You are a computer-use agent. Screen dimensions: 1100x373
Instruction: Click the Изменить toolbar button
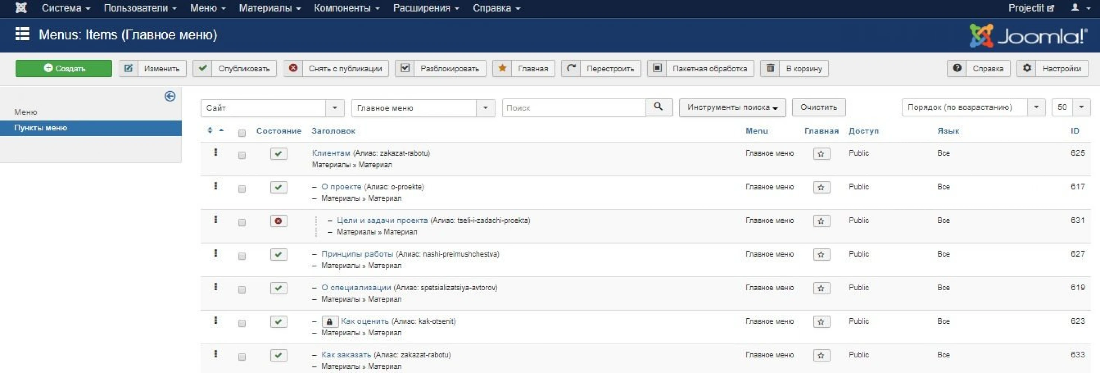(x=152, y=68)
